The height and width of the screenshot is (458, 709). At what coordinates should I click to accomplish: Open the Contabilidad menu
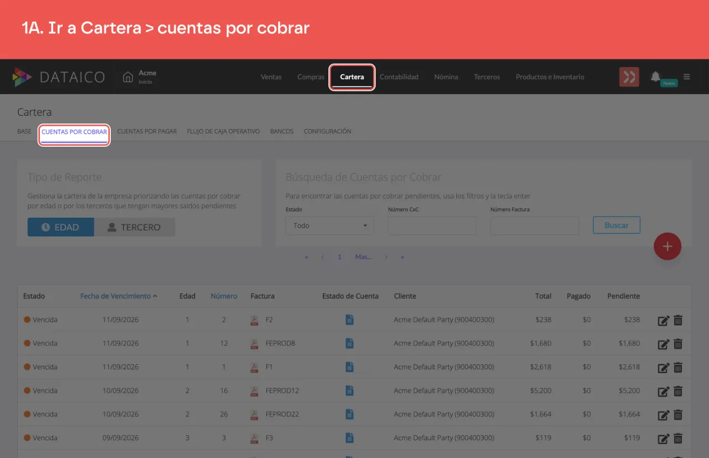point(399,77)
